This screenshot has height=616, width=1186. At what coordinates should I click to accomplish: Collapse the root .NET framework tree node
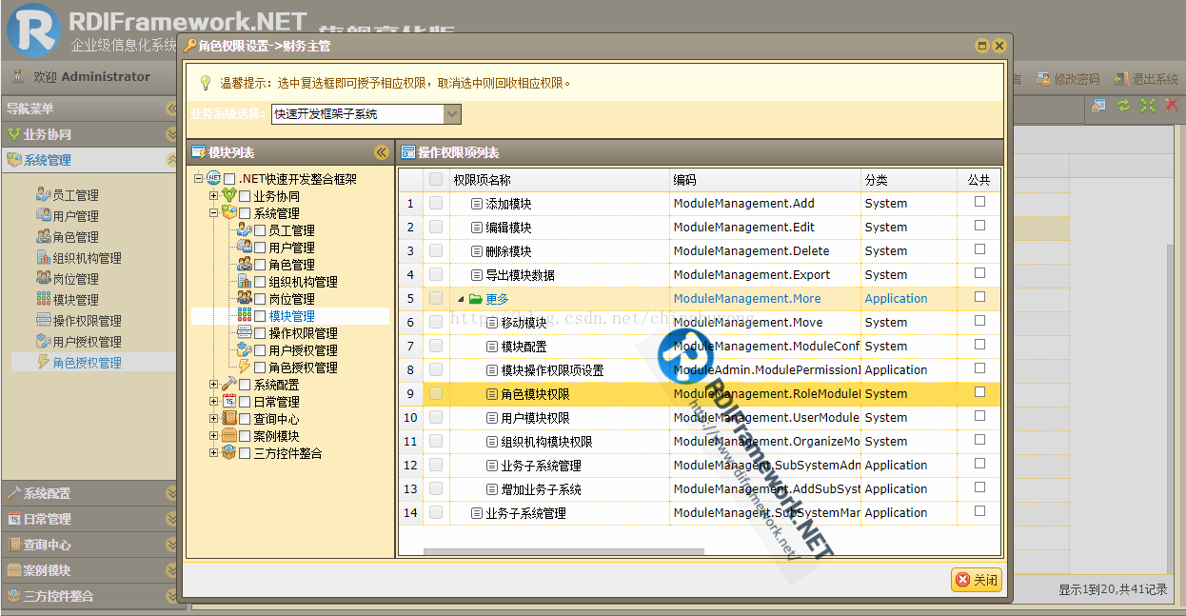pos(199,179)
